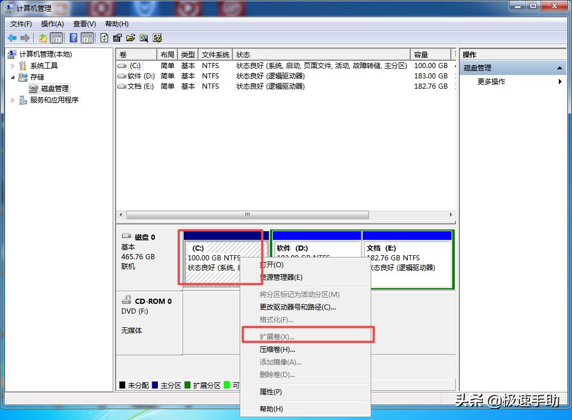Viewport: 572px width, 420px height.
Task: Click the open folder toolbar icon
Action: 130,37
